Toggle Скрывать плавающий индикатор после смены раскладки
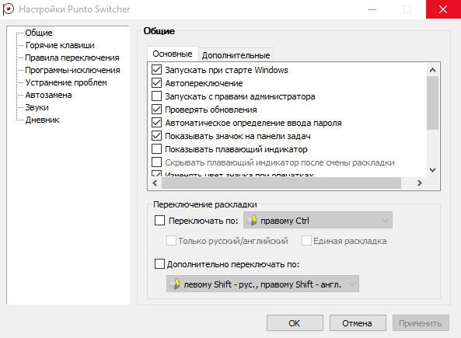This screenshot has width=461, height=338. 156,162
